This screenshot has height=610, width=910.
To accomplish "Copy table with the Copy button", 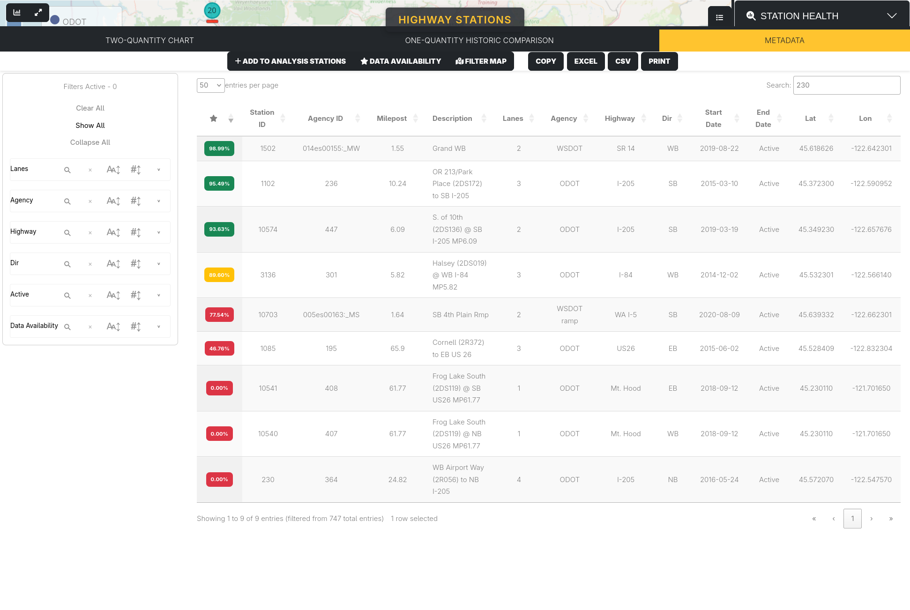I will (546, 61).
